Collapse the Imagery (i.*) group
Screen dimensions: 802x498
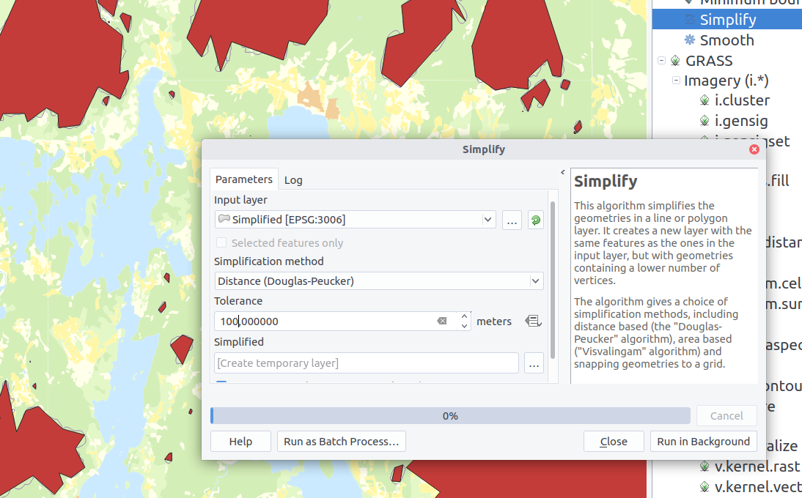[676, 81]
